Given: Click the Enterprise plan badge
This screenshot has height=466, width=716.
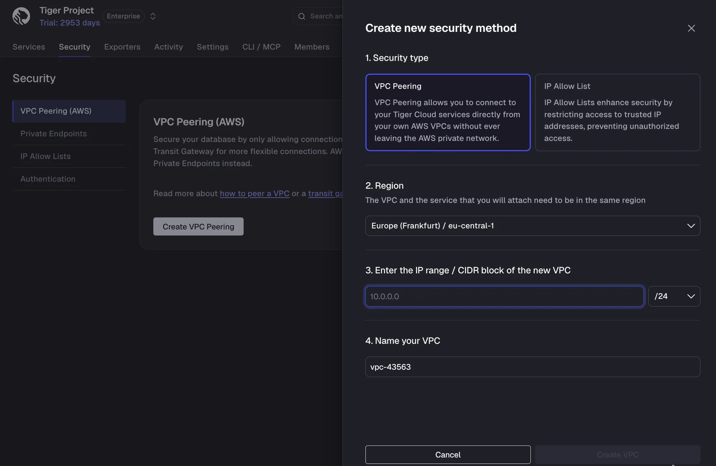Looking at the screenshot, I should (x=123, y=16).
